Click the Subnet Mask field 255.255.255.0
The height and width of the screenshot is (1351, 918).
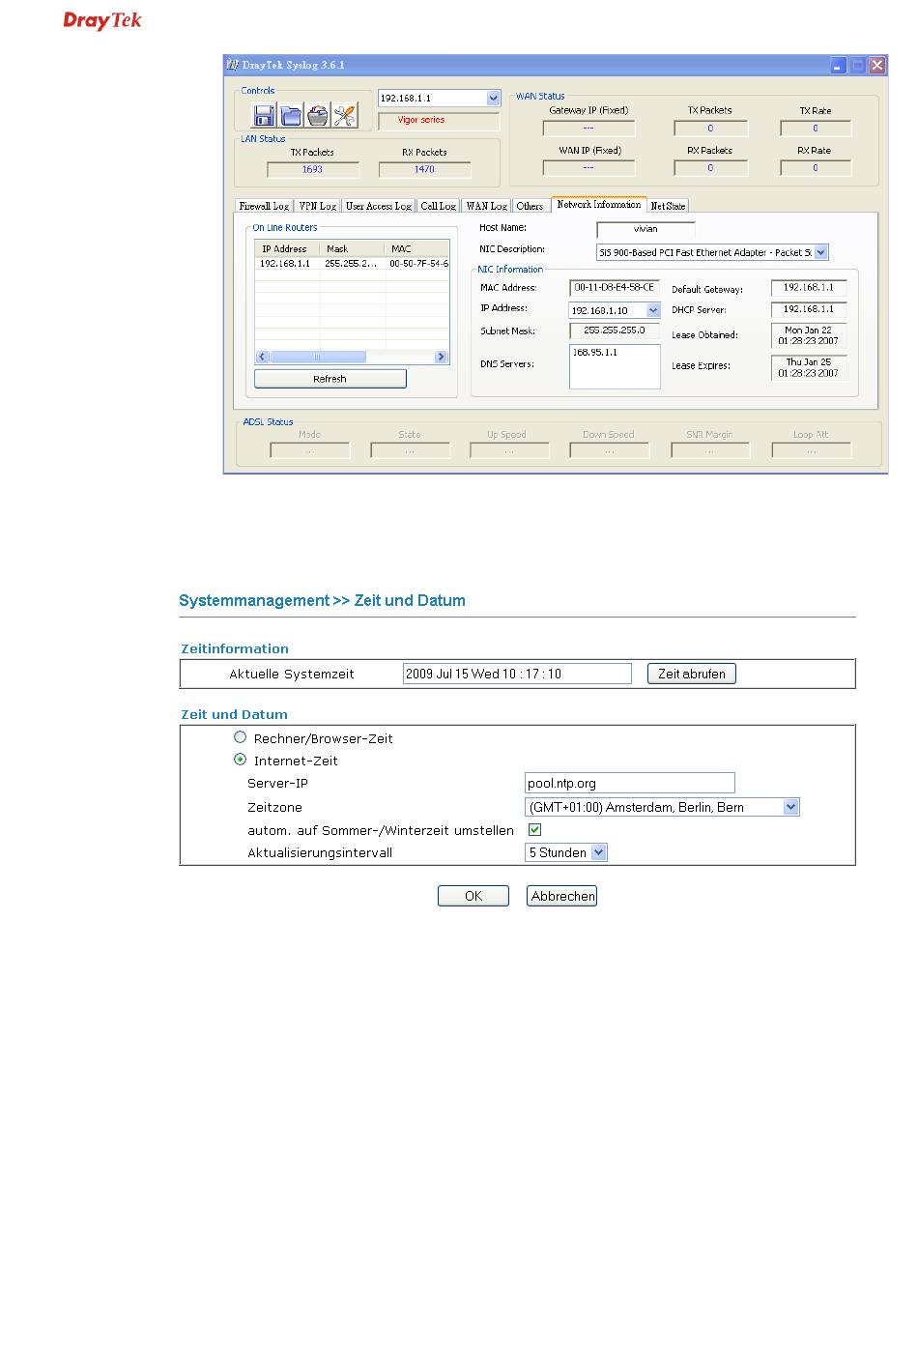tap(615, 331)
